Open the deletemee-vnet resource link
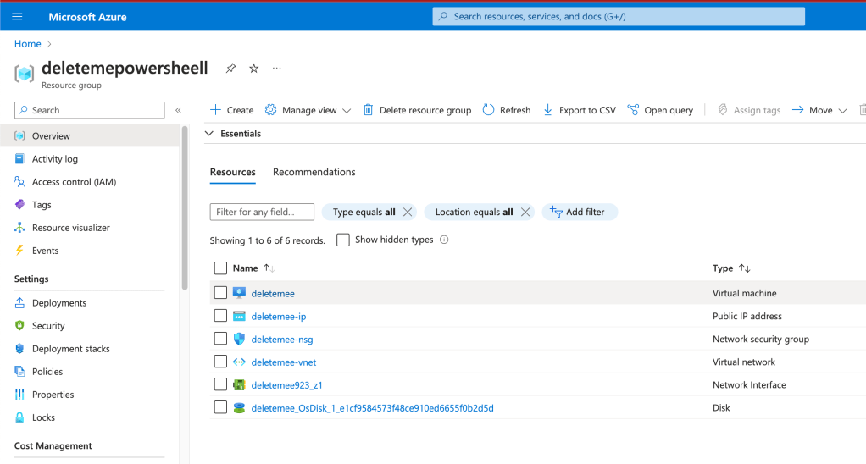 284,362
